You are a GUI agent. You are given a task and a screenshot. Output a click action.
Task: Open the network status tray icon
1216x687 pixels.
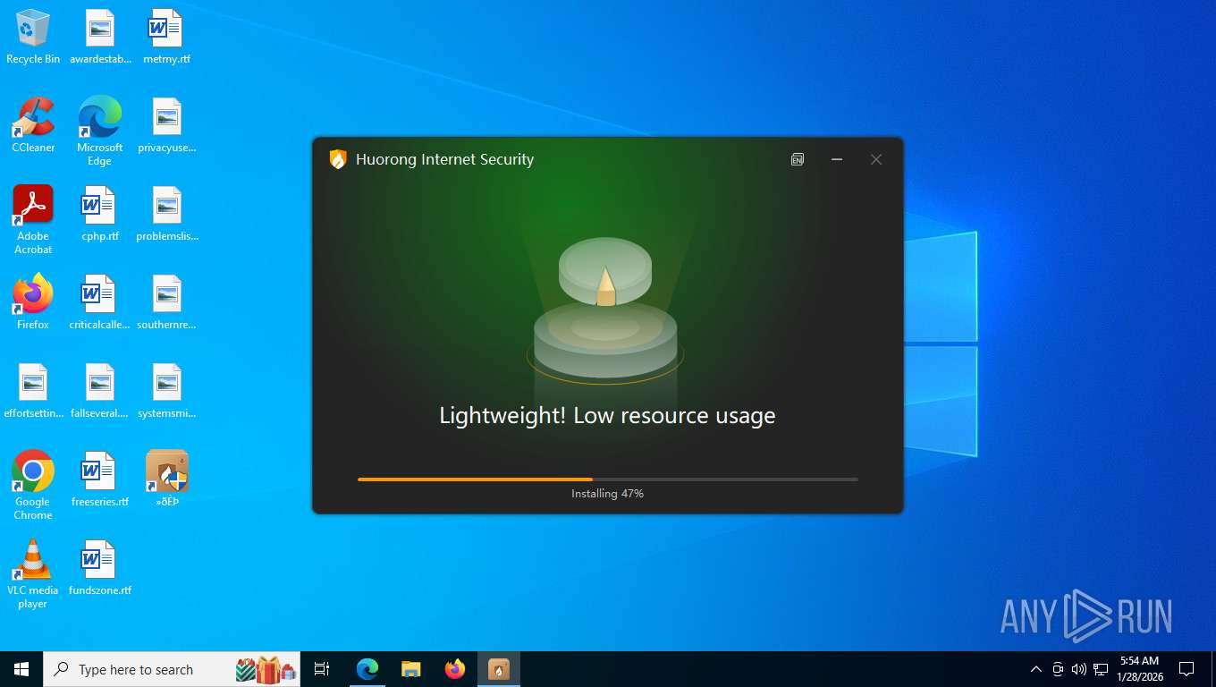1101,669
